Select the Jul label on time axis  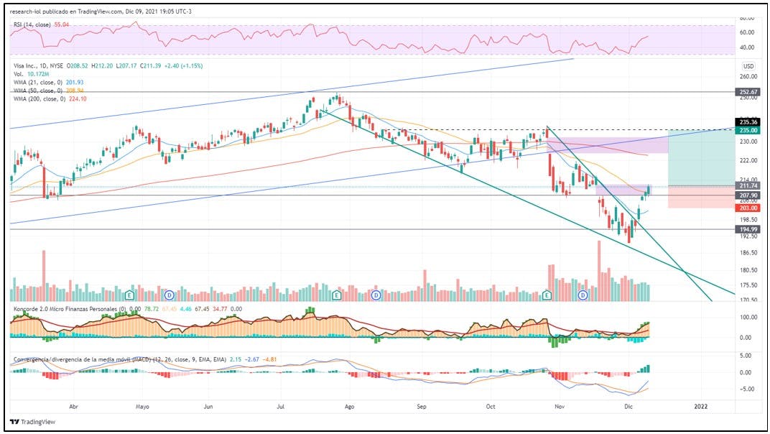pyautogui.click(x=280, y=407)
